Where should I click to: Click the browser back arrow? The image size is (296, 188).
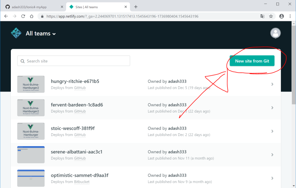[6, 16]
